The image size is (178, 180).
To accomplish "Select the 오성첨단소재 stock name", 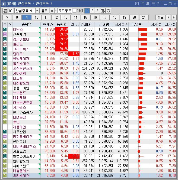I will pos(23,68).
